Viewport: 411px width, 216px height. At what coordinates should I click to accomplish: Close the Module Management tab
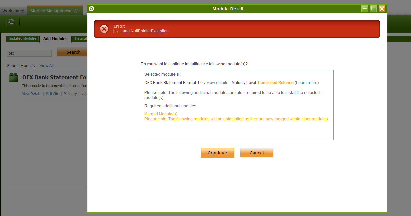[76, 11]
